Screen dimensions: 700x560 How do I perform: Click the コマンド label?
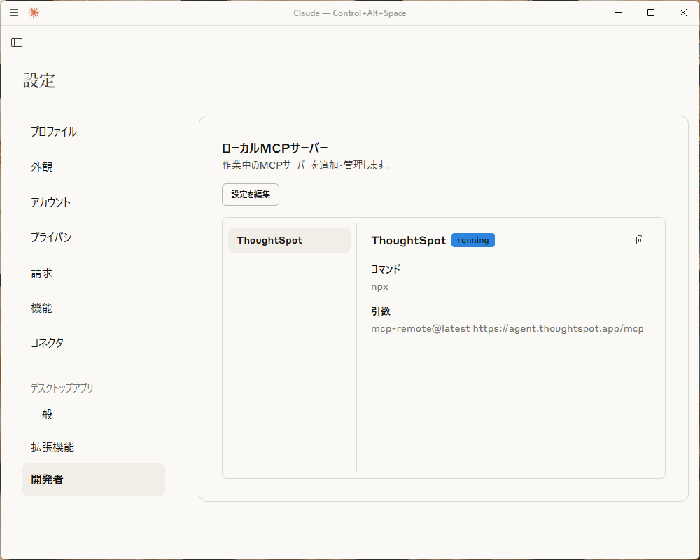point(385,269)
